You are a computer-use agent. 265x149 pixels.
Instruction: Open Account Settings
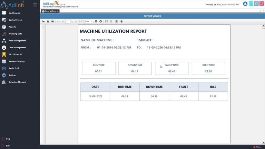tap(17, 61)
